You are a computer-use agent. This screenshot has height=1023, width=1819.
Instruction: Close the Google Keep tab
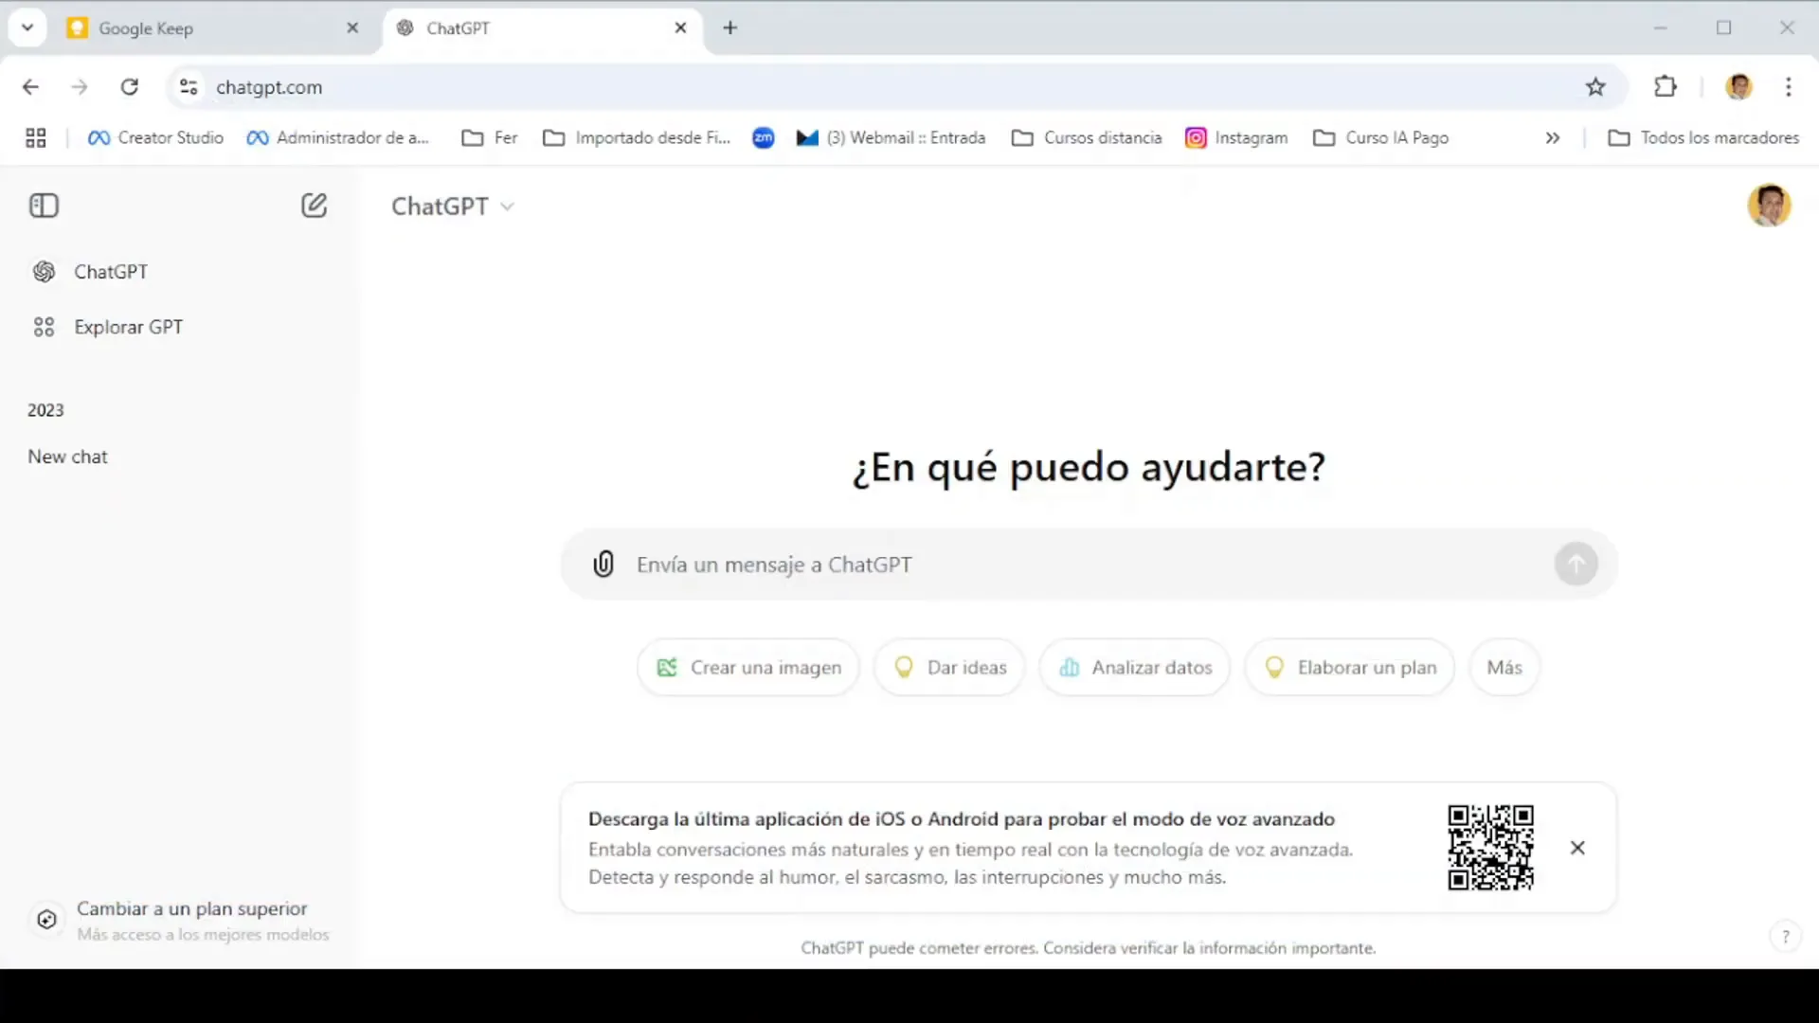(352, 28)
